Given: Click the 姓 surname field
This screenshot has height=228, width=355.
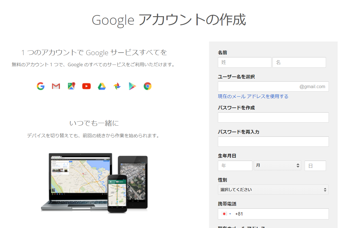Looking at the screenshot, I should point(244,62).
